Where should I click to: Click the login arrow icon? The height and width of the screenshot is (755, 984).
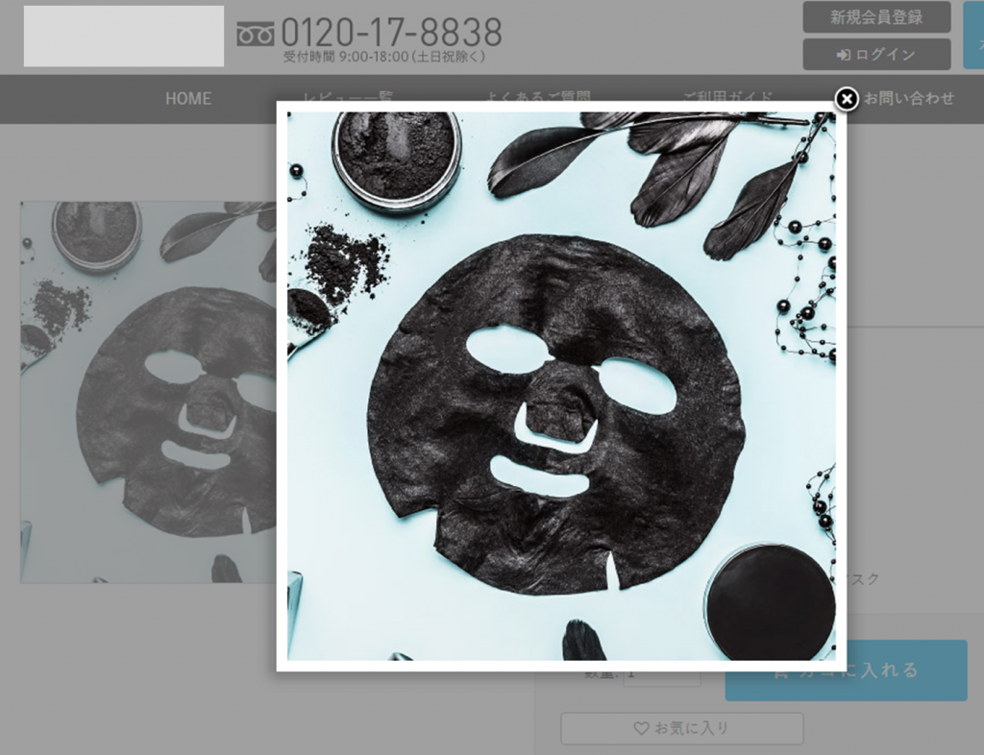coord(844,55)
